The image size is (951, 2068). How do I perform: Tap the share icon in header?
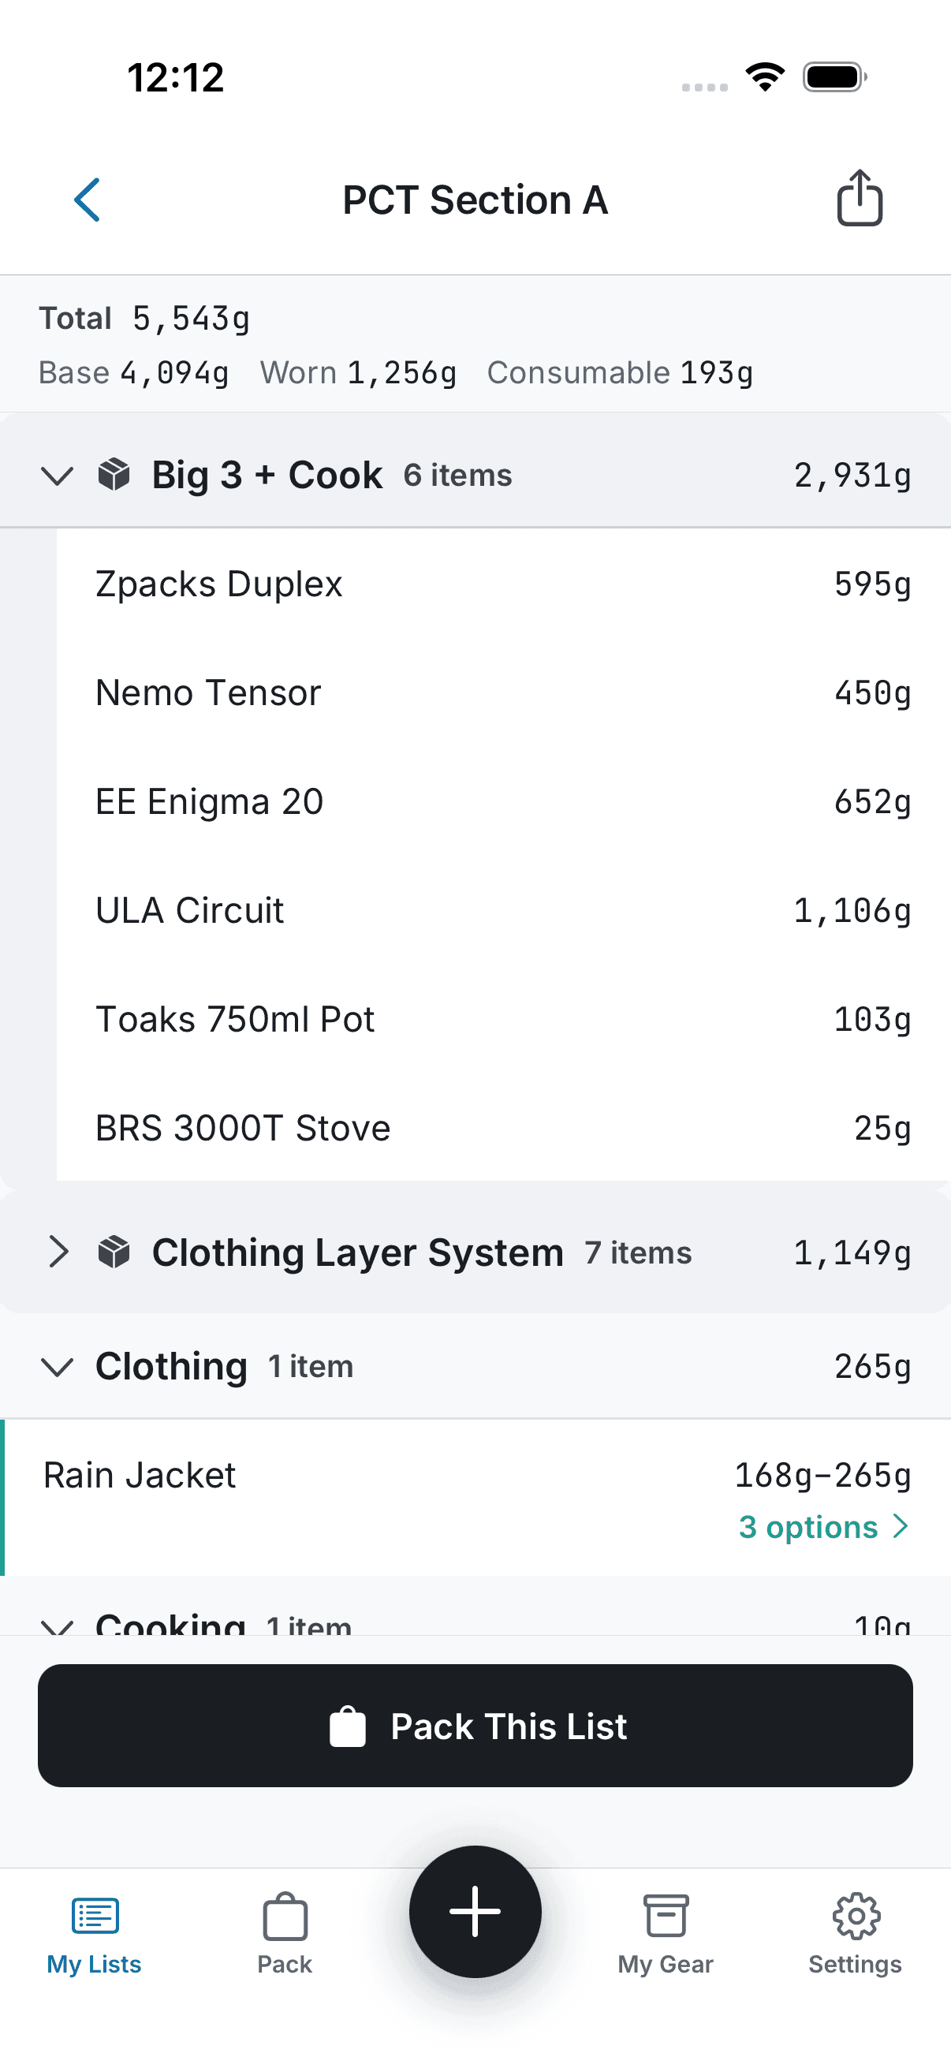(860, 198)
